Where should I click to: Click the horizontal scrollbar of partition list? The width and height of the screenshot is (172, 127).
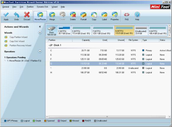107,117
